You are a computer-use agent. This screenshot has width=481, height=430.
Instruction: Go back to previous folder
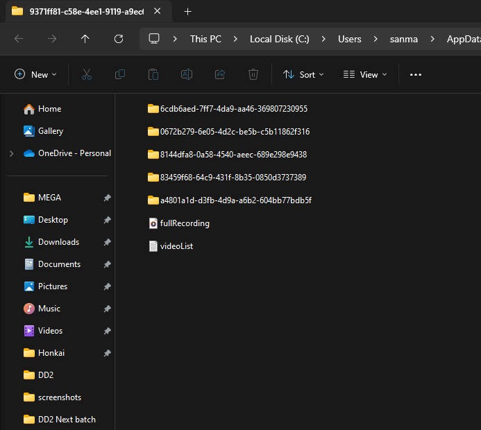coord(19,39)
